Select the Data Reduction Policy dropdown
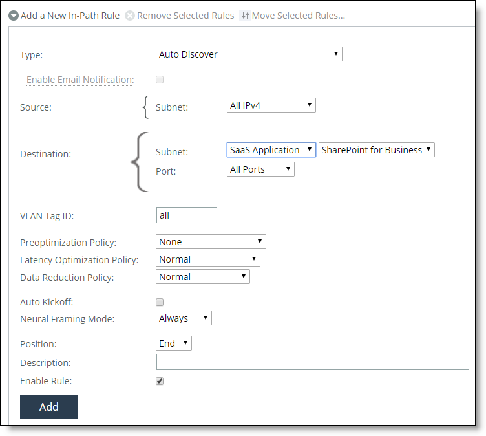Viewport: 486px width, 436px height. click(x=203, y=277)
